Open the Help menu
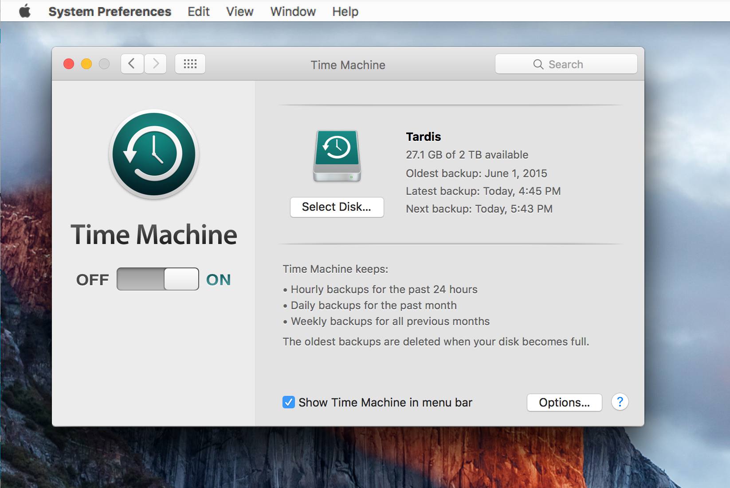Screen dimensions: 730x488 (345, 12)
